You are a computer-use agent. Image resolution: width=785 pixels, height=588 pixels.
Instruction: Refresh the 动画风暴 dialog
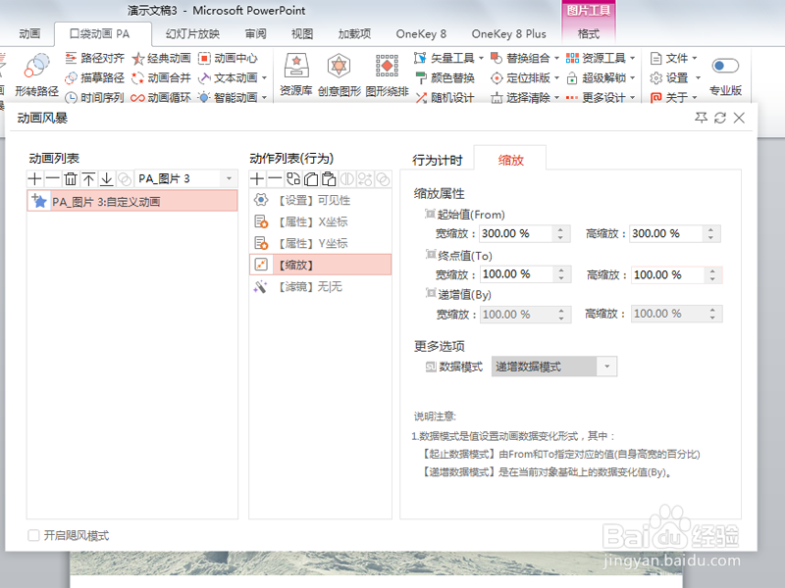point(720,118)
